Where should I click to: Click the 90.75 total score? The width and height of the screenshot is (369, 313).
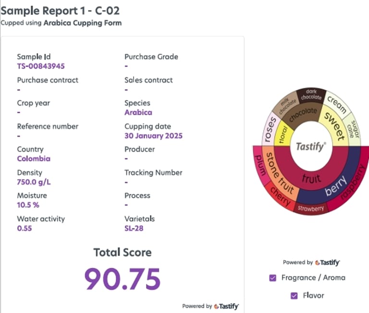point(122,279)
